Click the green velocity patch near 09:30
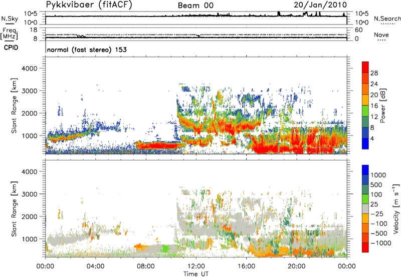401x277 pixels. (166, 248)
